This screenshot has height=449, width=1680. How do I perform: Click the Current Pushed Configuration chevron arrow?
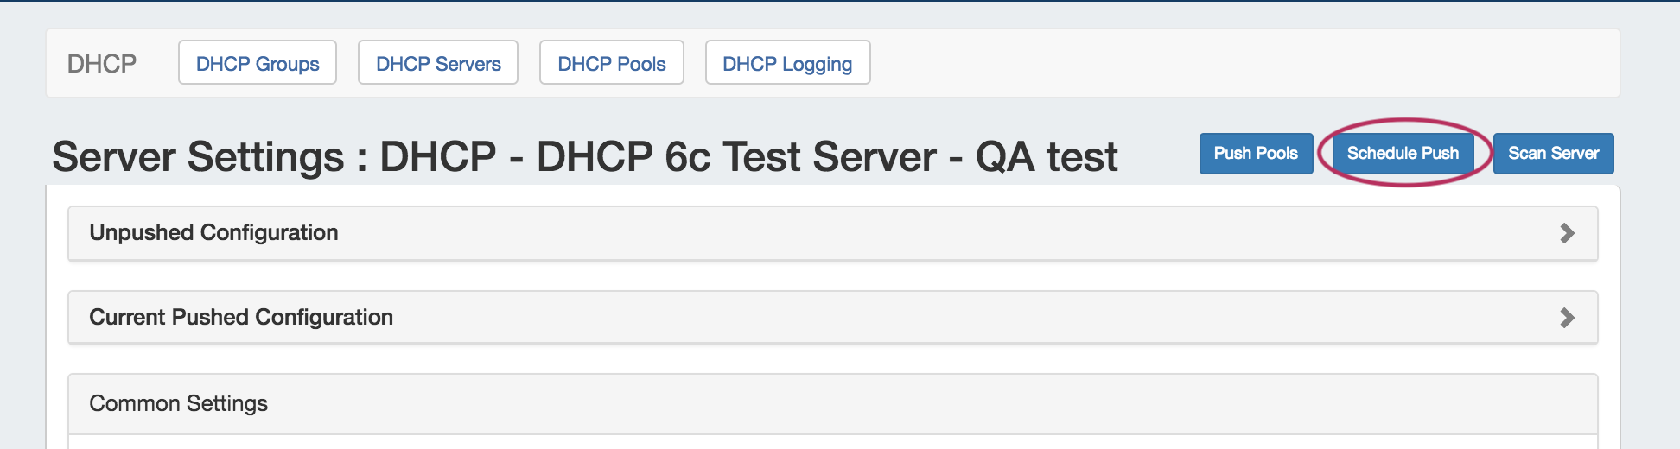pyautogui.click(x=1567, y=318)
